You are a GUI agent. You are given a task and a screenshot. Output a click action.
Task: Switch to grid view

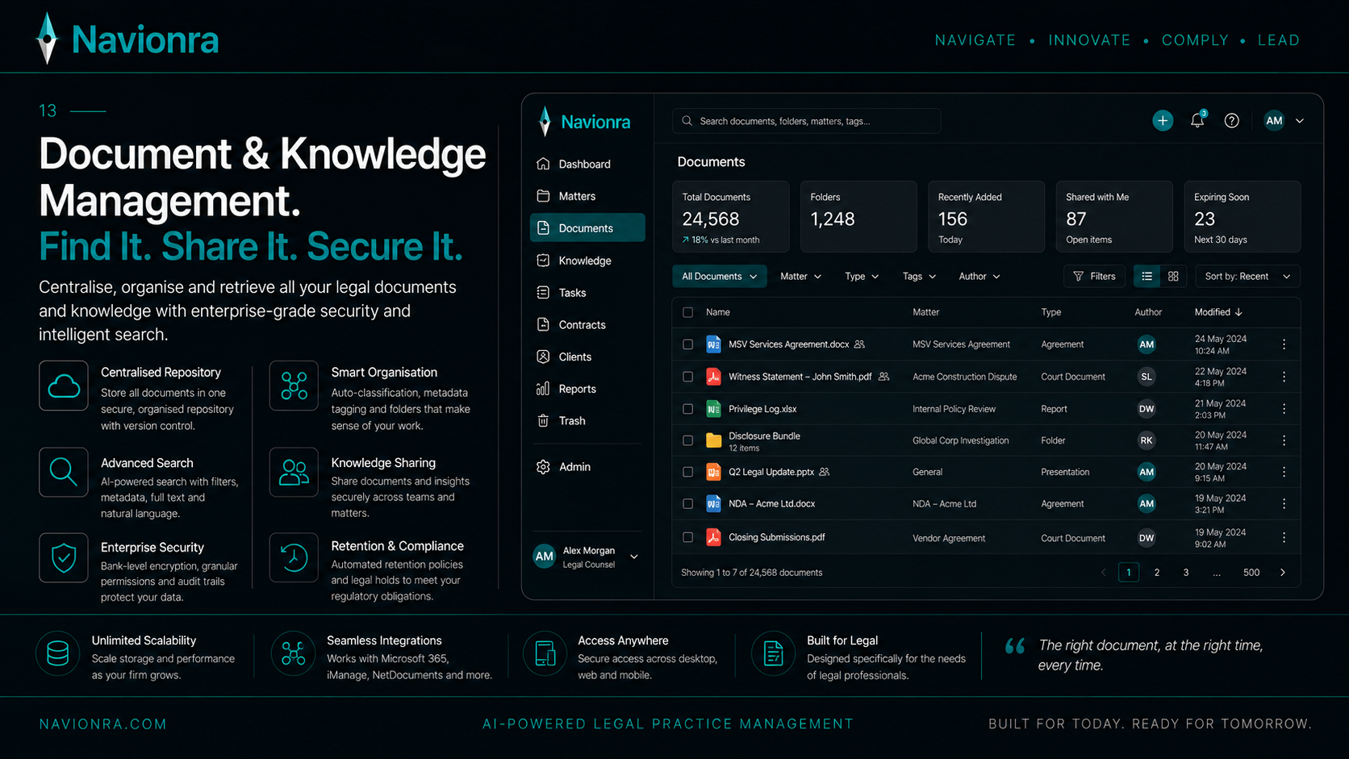point(1173,276)
